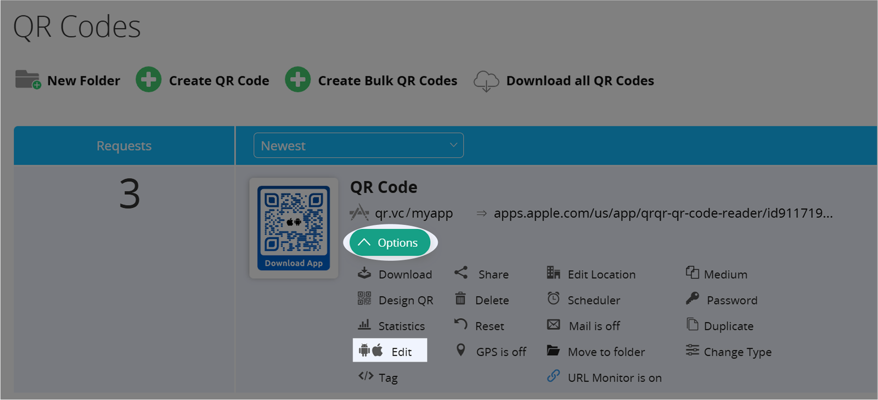Open the Password option text
The height and width of the screenshot is (400, 878).
(732, 300)
